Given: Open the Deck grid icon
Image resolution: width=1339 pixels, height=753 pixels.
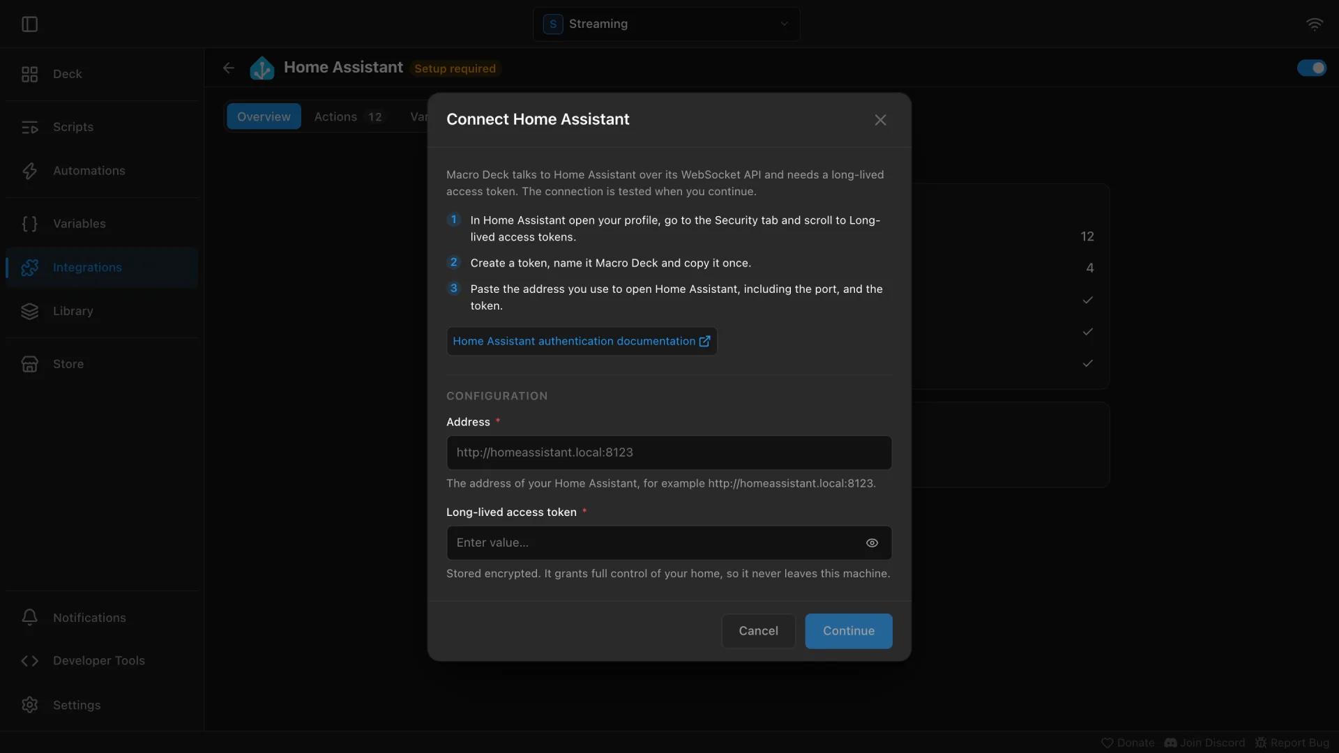Looking at the screenshot, I should [x=29, y=74].
